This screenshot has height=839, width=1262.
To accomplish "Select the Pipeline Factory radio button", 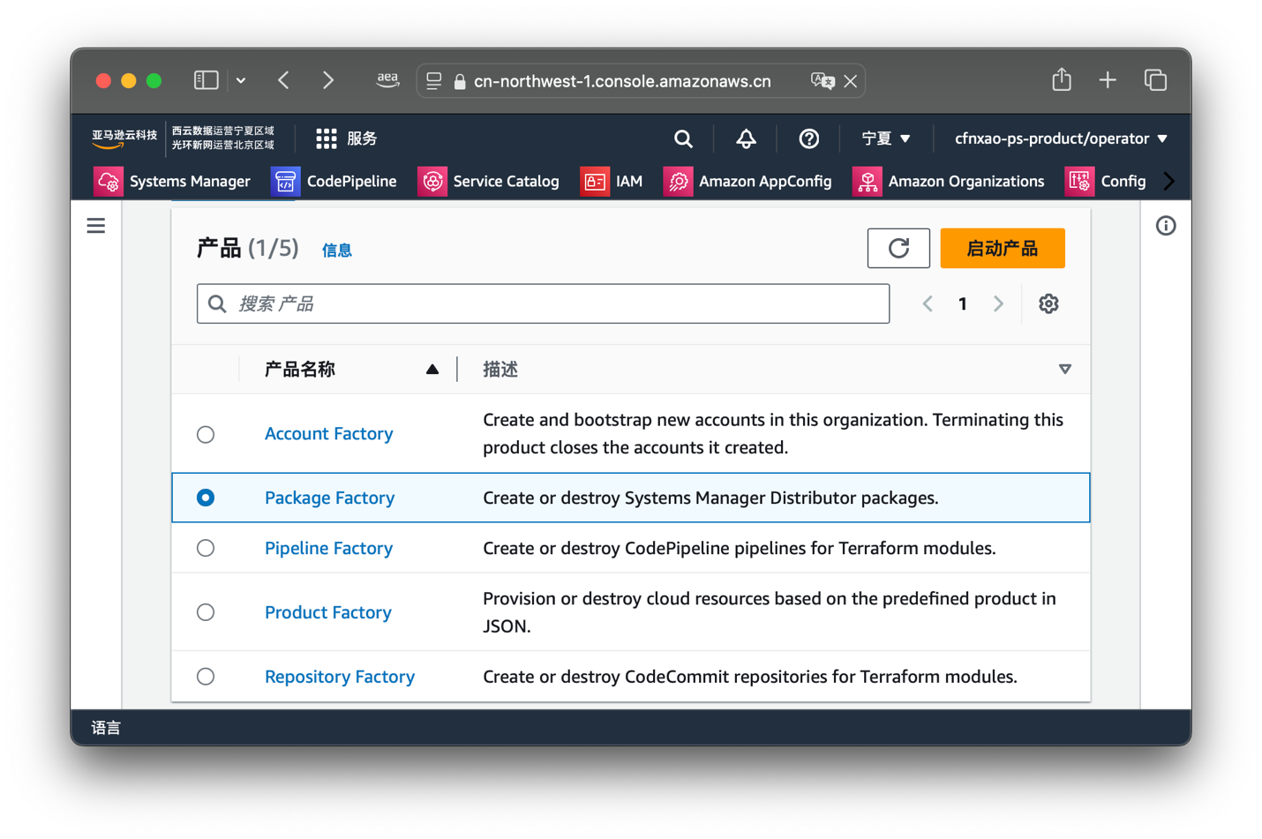I will click(206, 548).
